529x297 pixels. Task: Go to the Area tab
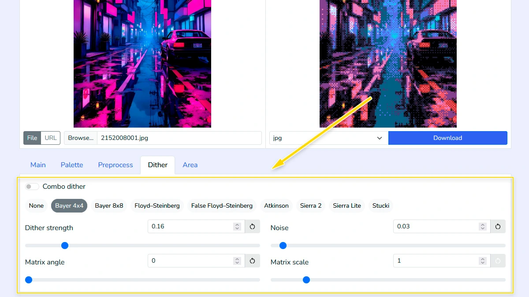pyautogui.click(x=190, y=165)
